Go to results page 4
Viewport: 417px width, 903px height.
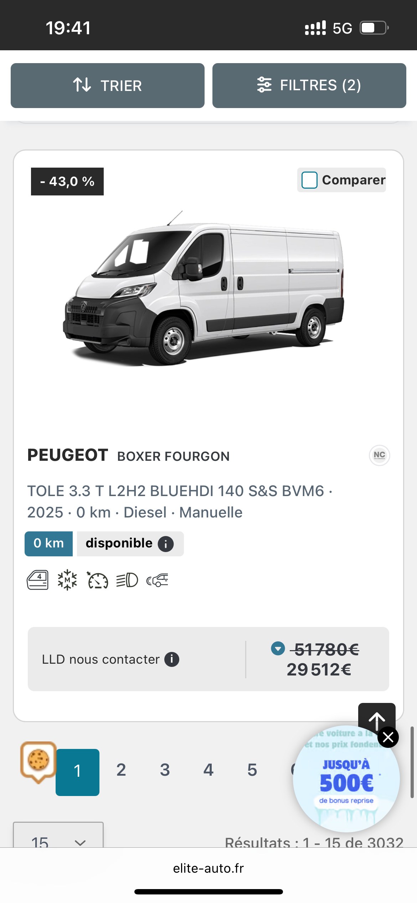pyautogui.click(x=208, y=770)
